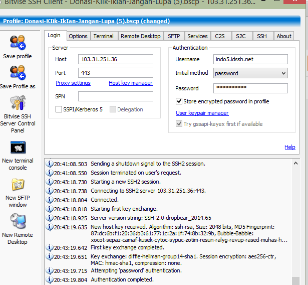Select log text 'Session terminated on user's request.'
Image resolution: width=308 pixels, height=285 pixels.
tap(136, 173)
